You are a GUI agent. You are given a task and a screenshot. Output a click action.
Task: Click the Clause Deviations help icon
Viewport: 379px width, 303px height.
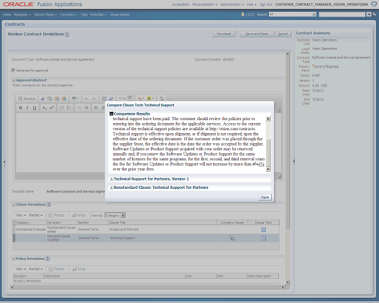tap(49, 205)
